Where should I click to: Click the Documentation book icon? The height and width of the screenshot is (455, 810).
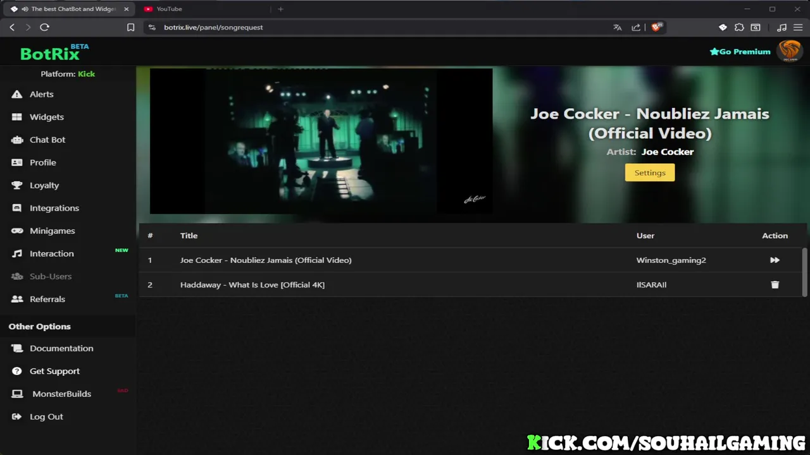[x=17, y=348]
